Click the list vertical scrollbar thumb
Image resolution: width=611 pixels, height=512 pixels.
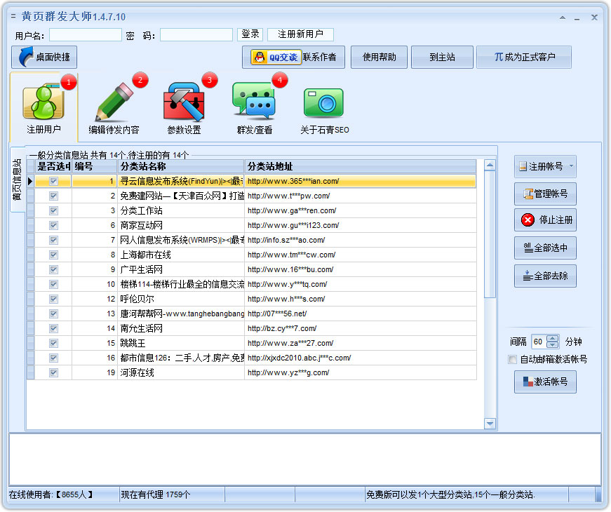(x=490, y=234)
